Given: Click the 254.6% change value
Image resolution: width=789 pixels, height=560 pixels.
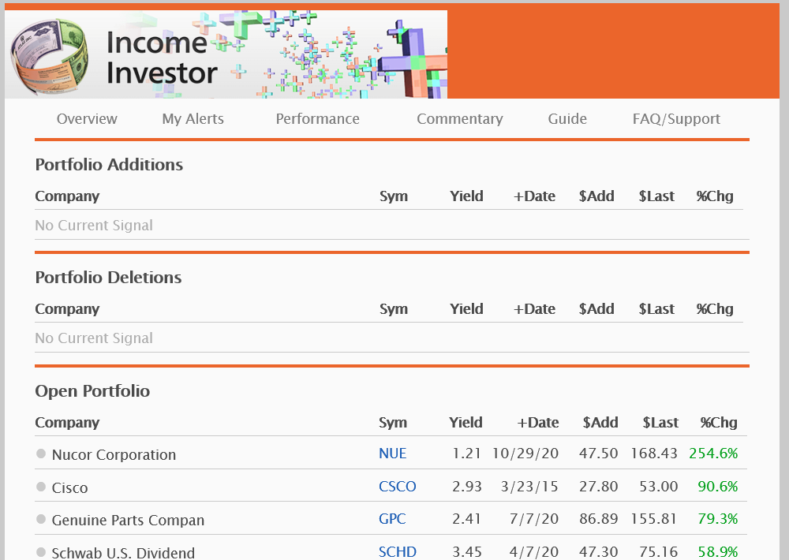Looking at the screenshot, I should pyautogui.click(x=713, y=454).
